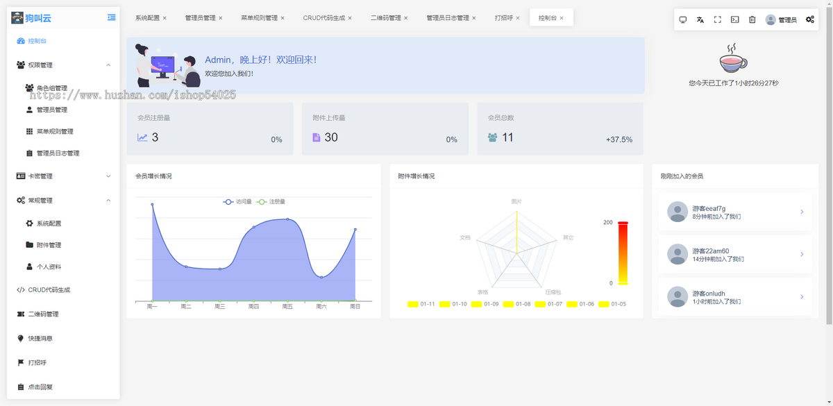The width and height of the screenshot is (833, 406).
Task: Toggle the 01-07 radar legend item
Action: (x=549, y=304)
